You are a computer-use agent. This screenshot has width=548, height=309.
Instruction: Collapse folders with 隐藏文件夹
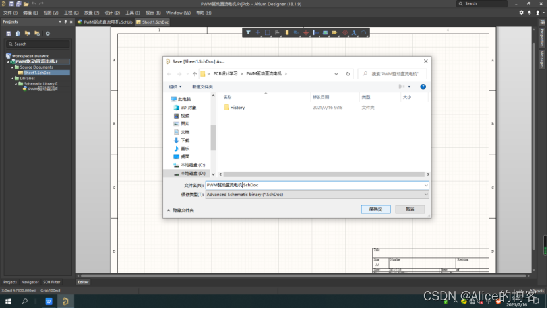[180, 211]
